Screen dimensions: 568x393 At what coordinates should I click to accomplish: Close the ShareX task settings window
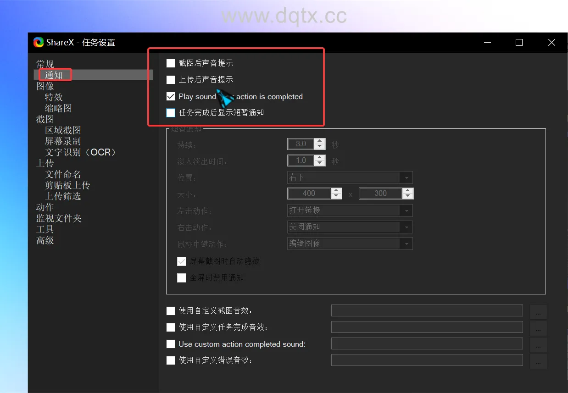pyautogui.click(x=551, y=43)
